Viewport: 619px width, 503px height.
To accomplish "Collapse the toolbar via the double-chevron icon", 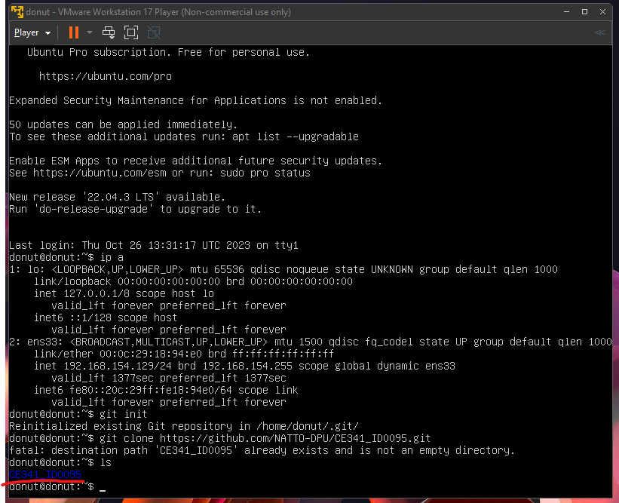I will 599,32.
